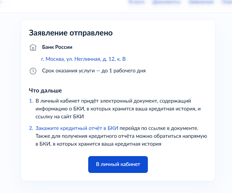Open the partially visible last top navigation item
This screenshot has width=232, height=193.
tap(227, 2)
